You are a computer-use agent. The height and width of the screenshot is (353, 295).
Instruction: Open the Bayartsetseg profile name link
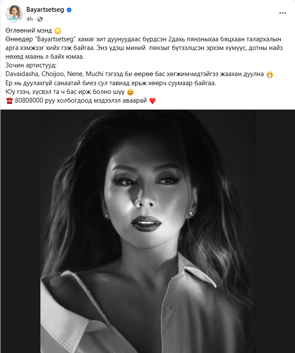click(45, 10)
